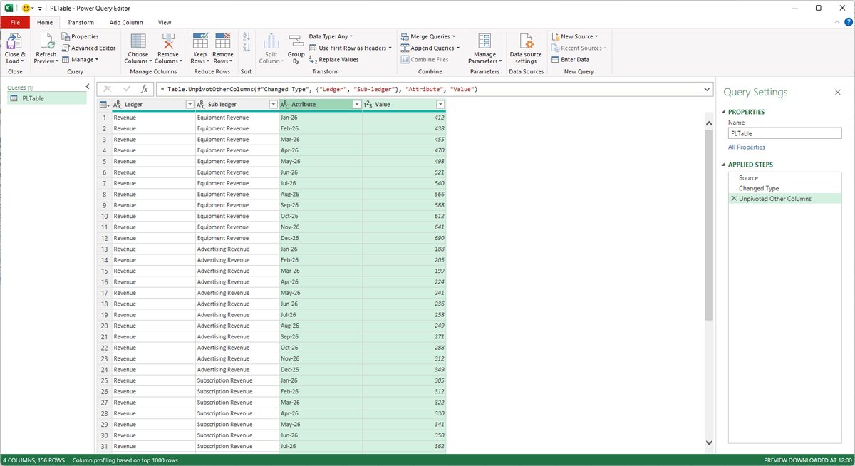855x466 pixels.
Task: Click the query Name input field
Action: 784,133
